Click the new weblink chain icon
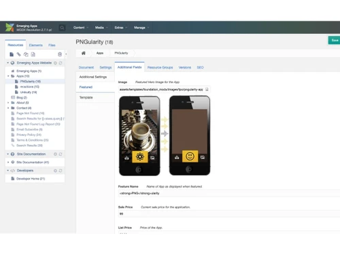 click(x=18, y=54)
